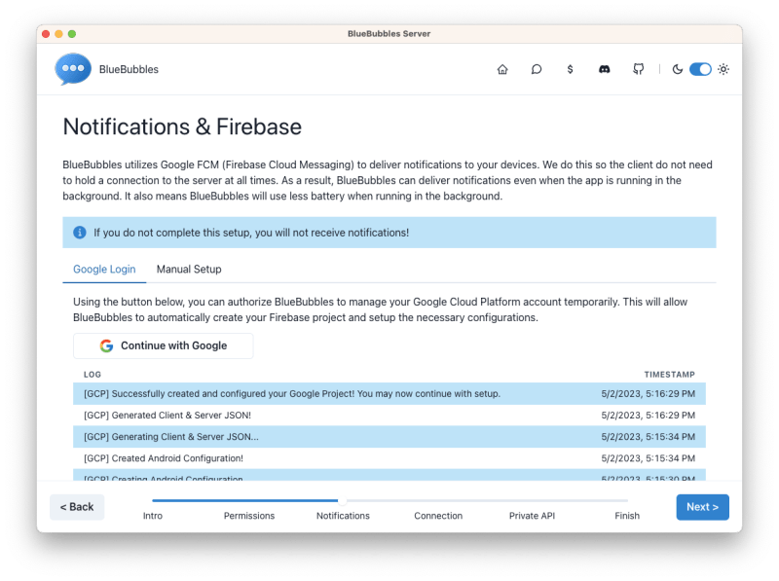
Task: Click the window zoom green button
Action: click(x=72, y=34)
